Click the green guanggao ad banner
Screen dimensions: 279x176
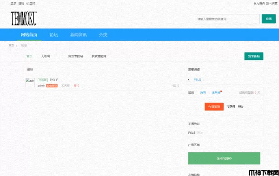pos(224,158)
